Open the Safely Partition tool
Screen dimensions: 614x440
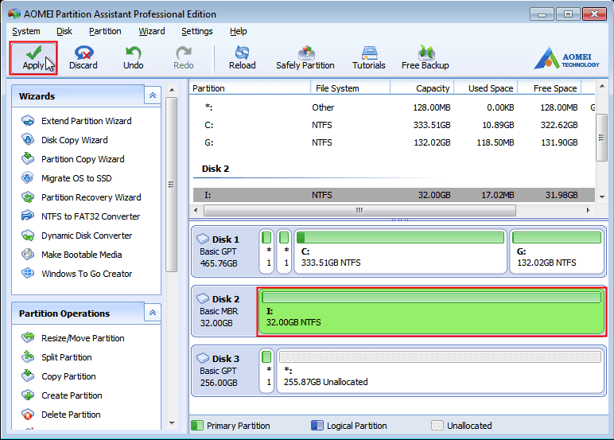pos(305,56)
